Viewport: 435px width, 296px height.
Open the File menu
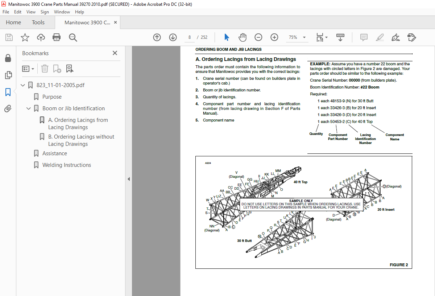pos(6,12)
